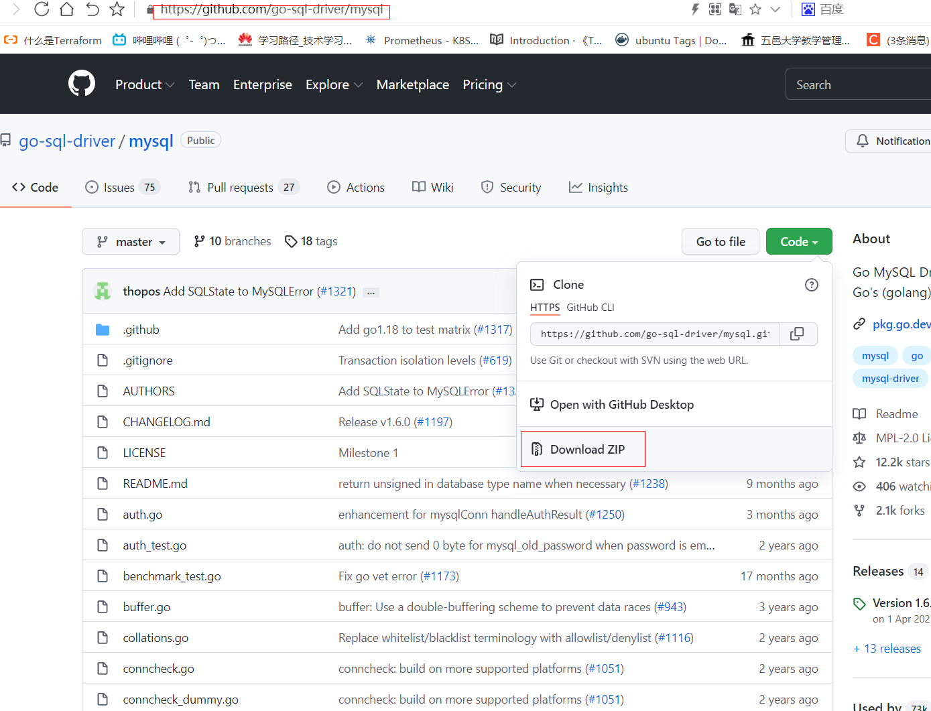
Task: Open commit link #1321
Action: click(x=336, y=292)
